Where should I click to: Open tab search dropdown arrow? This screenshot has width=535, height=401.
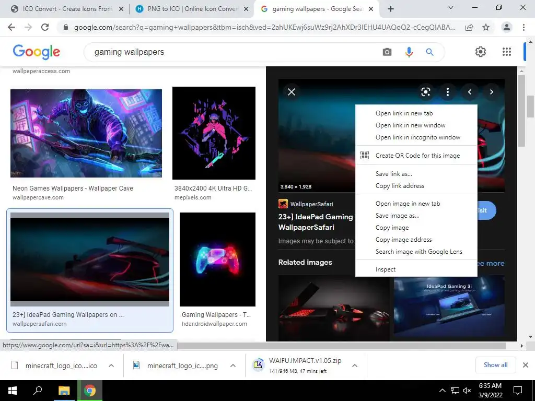point(450,7)
